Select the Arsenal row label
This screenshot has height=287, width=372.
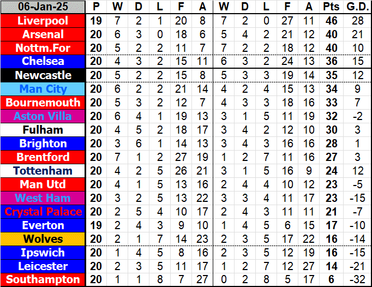click(x=43, y=34)
